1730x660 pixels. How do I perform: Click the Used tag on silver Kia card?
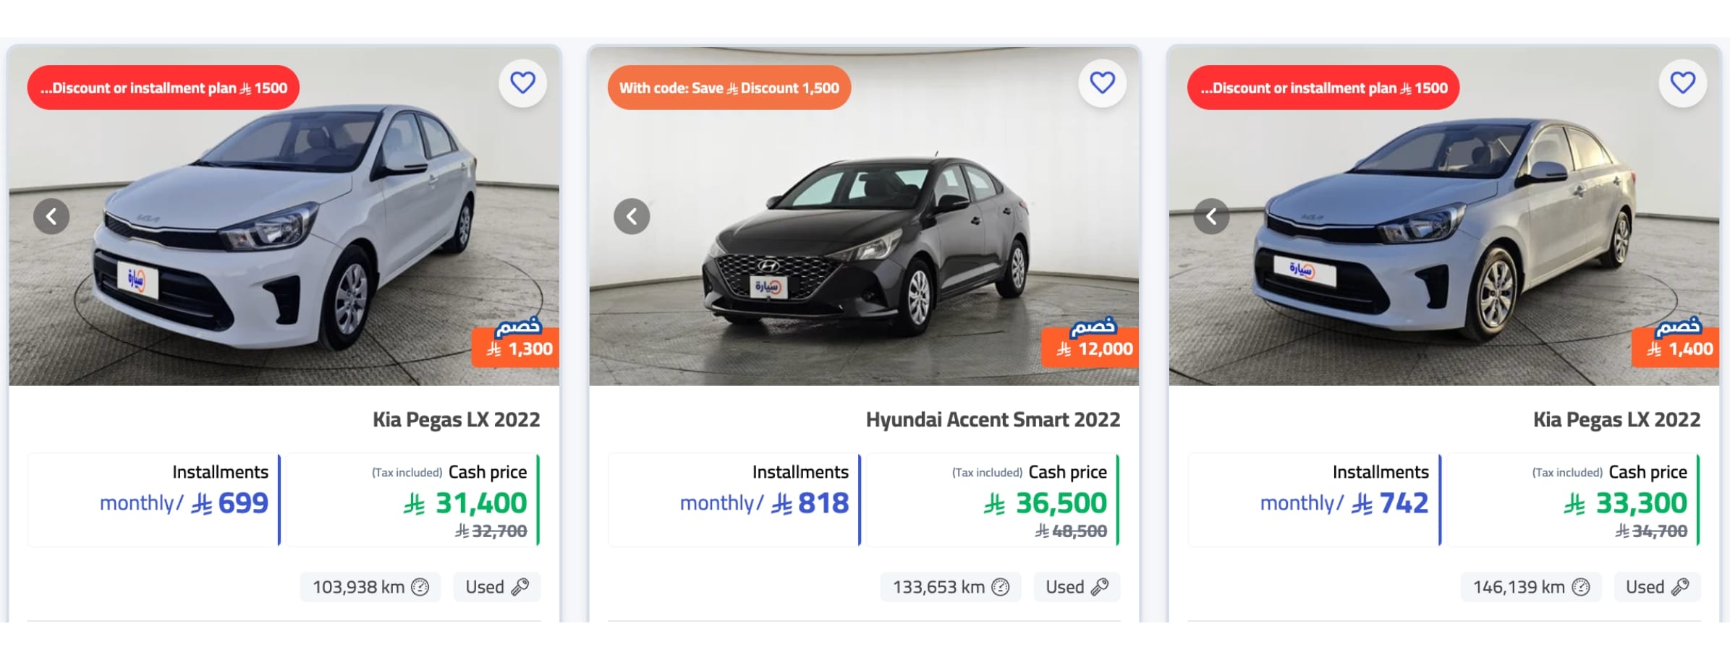click(x=1656, y=587)
